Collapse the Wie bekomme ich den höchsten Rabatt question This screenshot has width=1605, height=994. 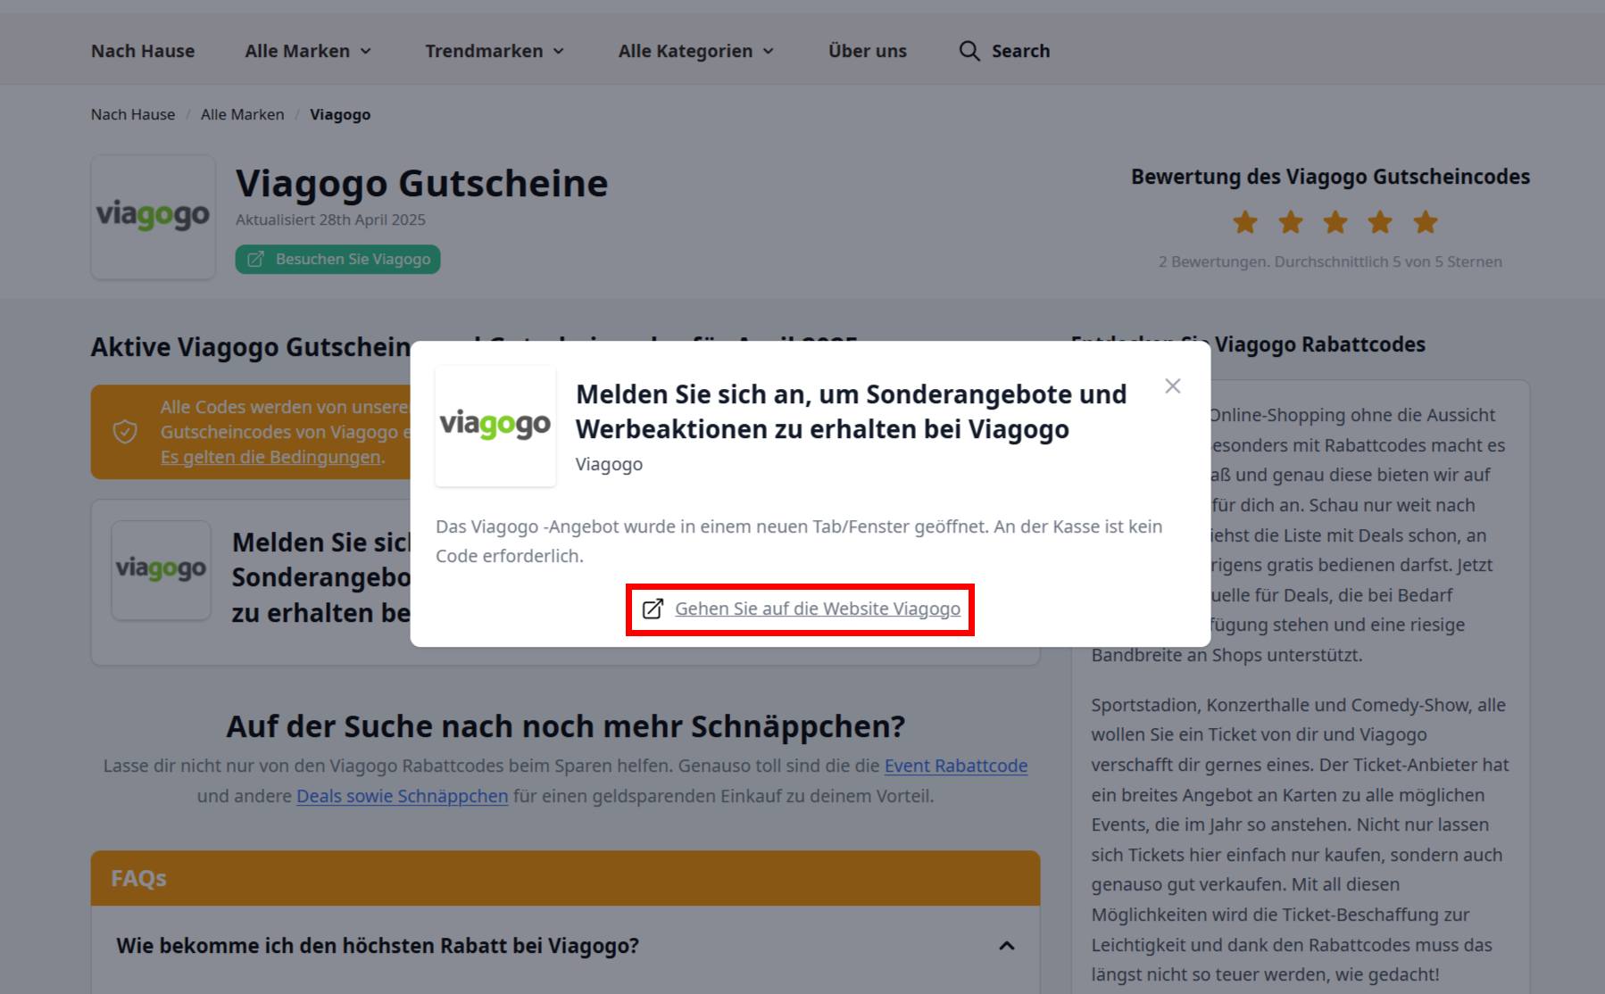pyautogui.click(x=1006, y=946)
